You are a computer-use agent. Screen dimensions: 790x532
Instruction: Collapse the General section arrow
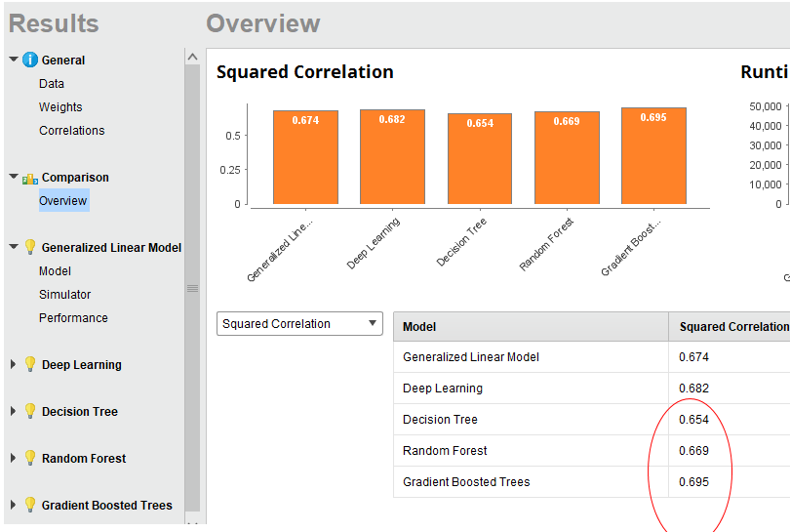tap(14, 60)
